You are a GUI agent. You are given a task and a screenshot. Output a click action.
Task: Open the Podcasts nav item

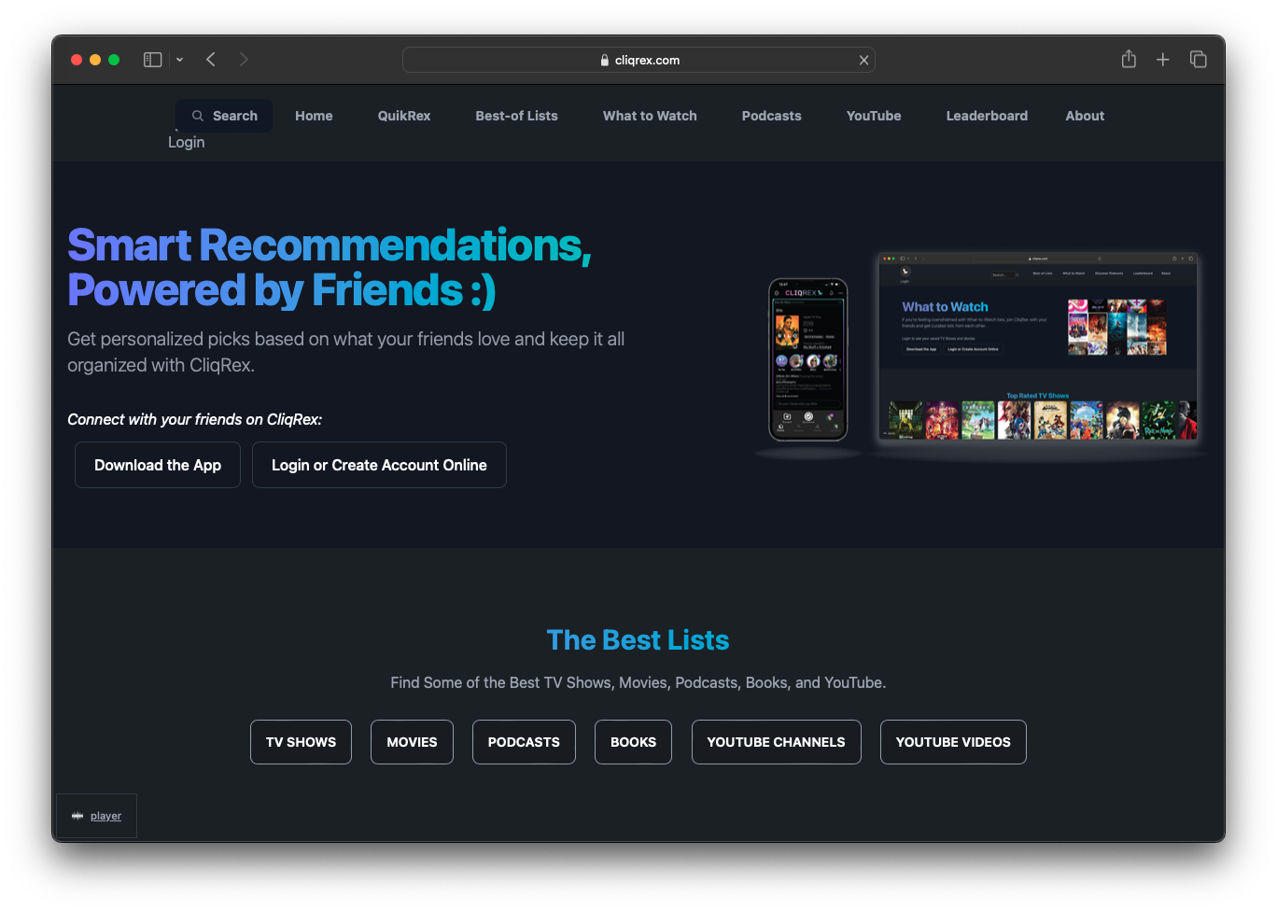[771, 116]
